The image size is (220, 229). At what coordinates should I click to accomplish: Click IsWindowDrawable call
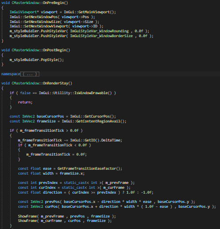[91, 93]
